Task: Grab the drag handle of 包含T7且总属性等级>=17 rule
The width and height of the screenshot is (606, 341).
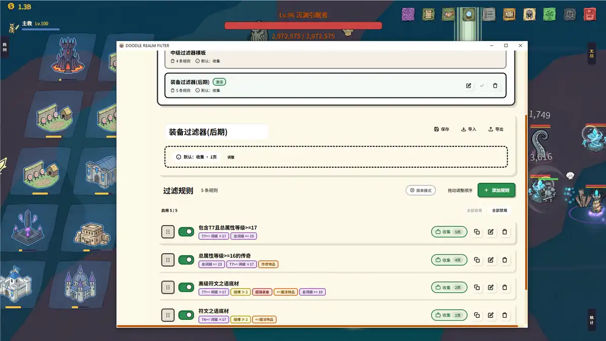Action: (x=168, y=232)
